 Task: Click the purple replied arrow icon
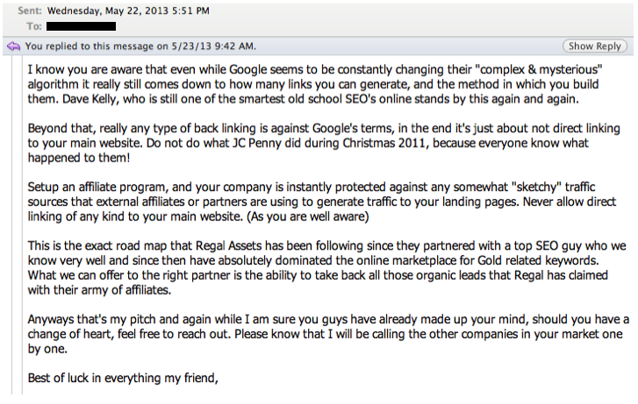pyautogui.click(x=13, y=46)
